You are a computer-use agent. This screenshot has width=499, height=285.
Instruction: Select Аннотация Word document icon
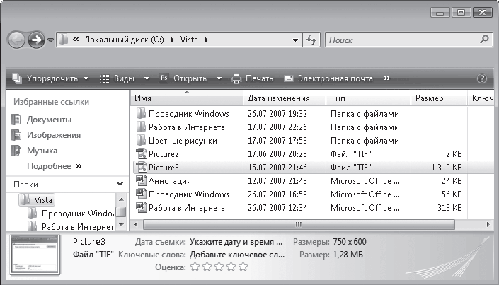point(142,180)
